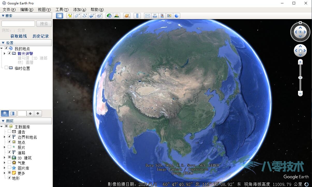Collapse the 我的地点 tree node

(x=2, y=48)
